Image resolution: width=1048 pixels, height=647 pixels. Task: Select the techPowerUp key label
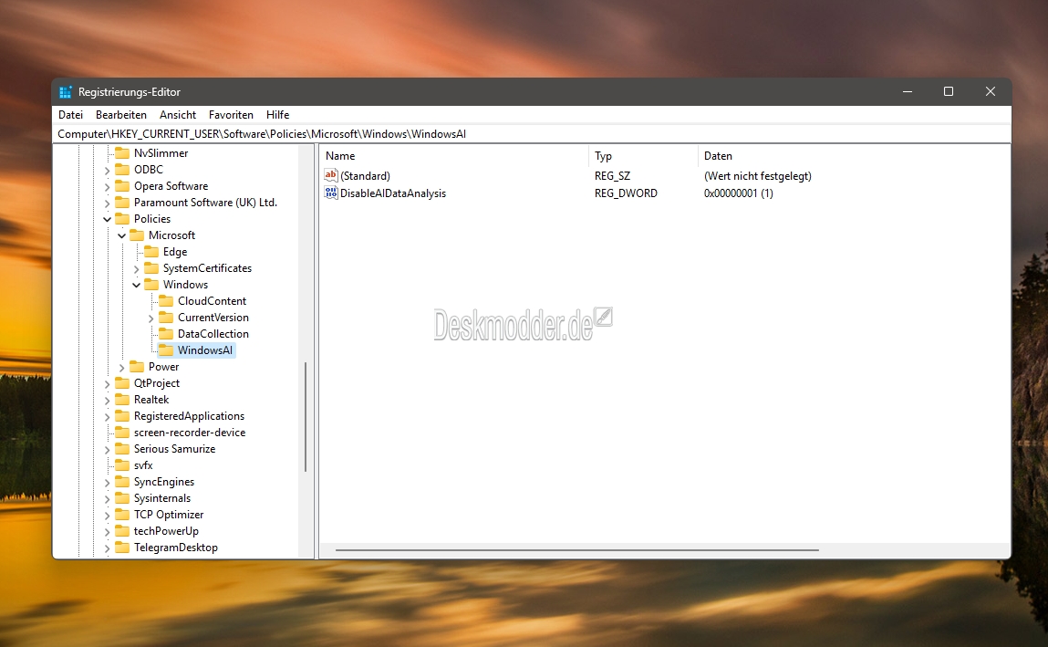166,531
